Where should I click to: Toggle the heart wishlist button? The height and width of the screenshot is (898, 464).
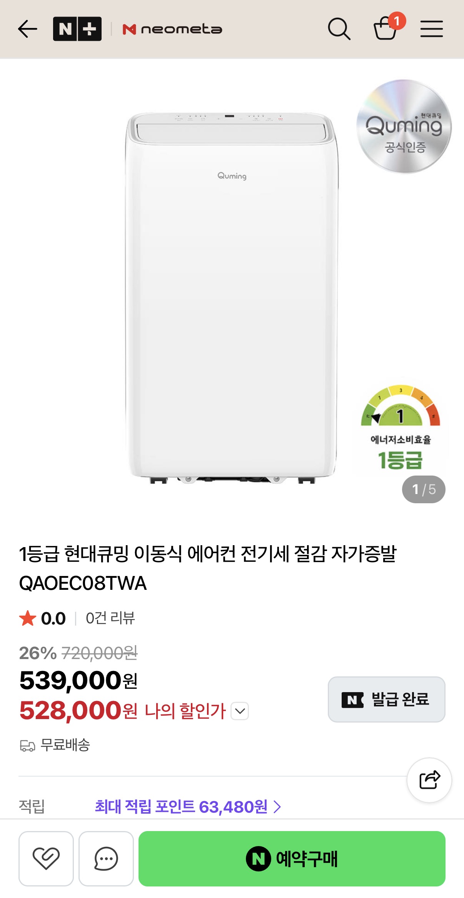[46, 858]
